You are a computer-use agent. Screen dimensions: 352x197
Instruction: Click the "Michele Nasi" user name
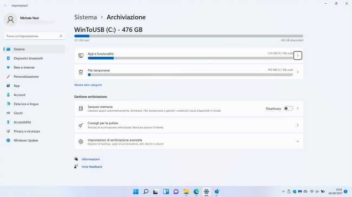[x=29, y=18]
